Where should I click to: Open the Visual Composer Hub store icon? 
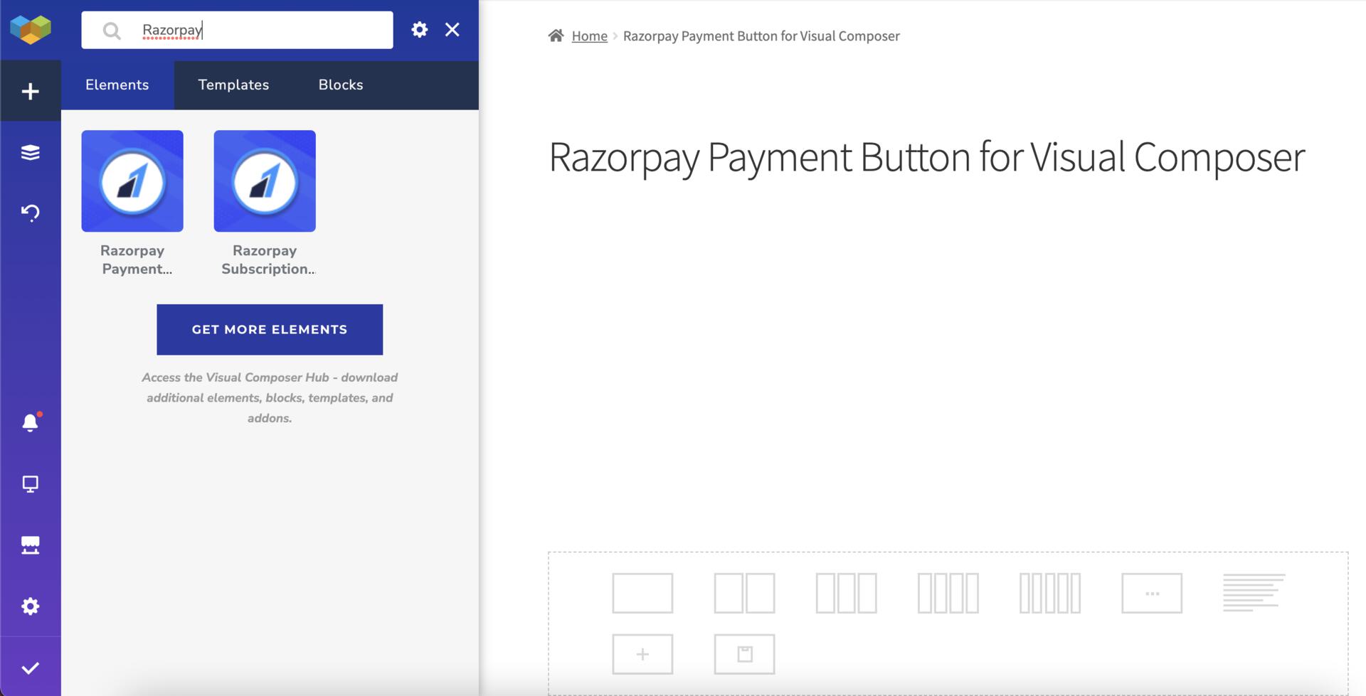point(30,545)
